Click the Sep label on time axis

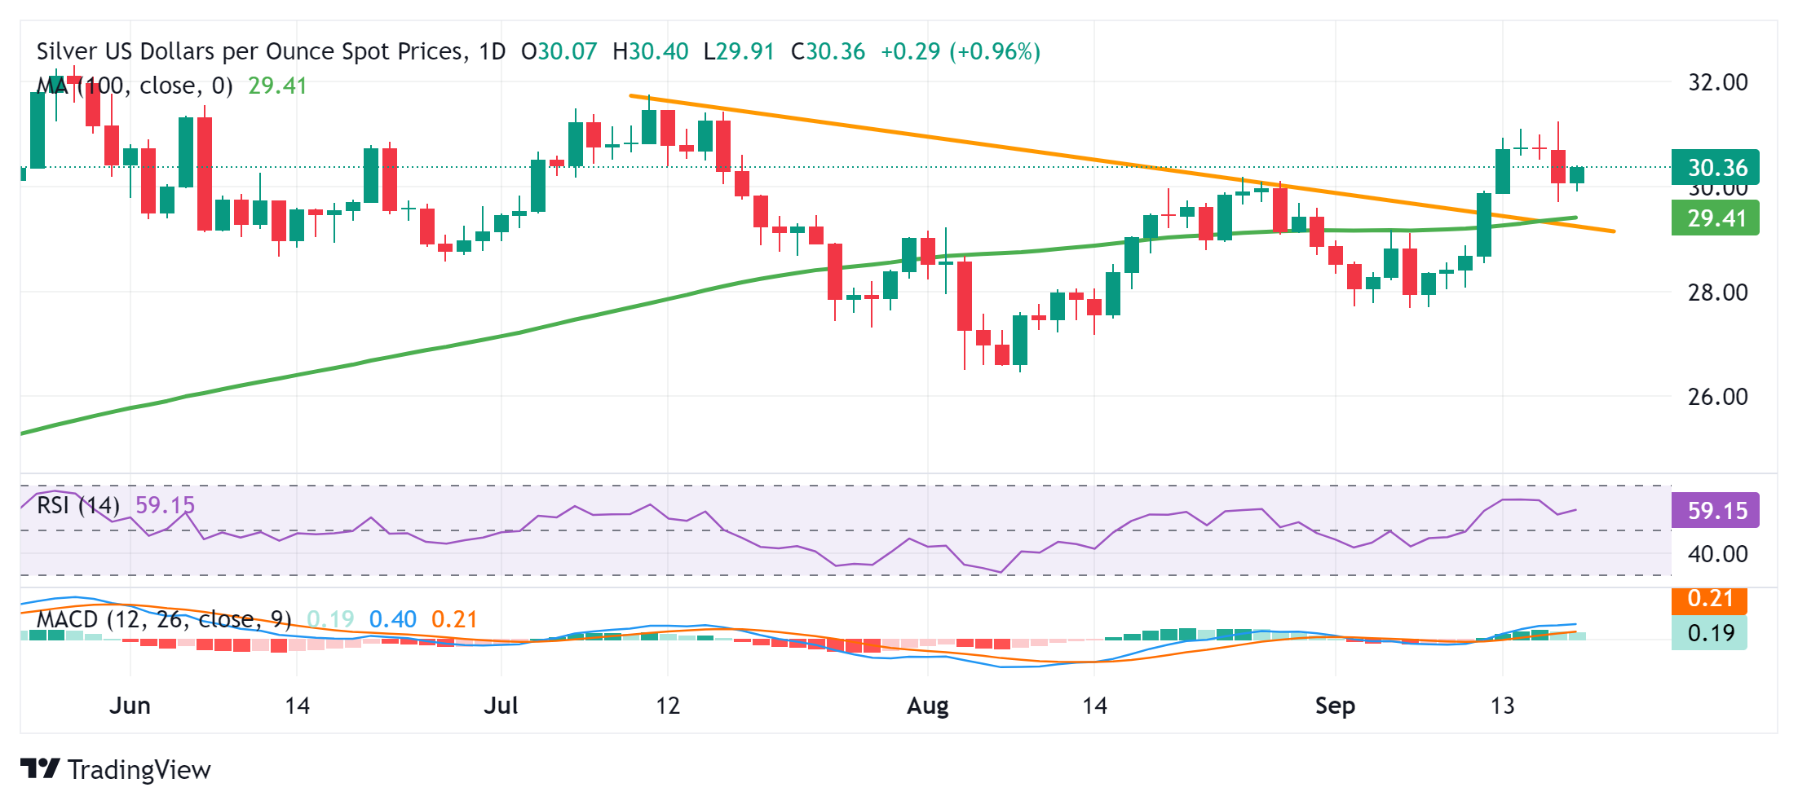pos(1335,706)
